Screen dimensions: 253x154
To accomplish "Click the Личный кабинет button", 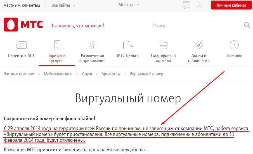I will (x=231, y=5).
